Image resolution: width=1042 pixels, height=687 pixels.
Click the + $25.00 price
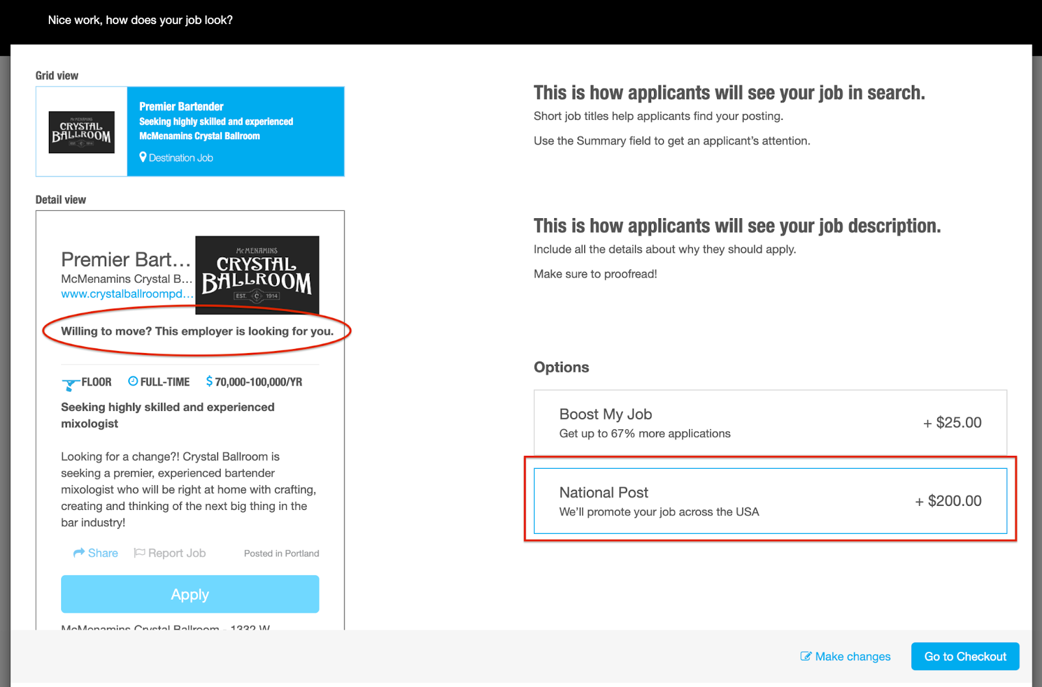click(x=952, y=423)
